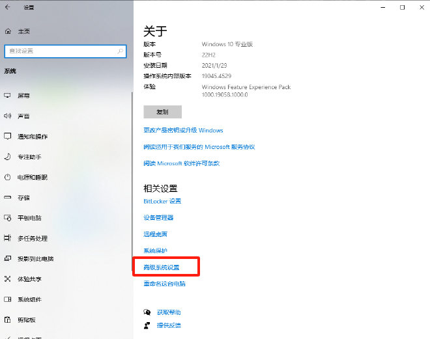
Task: Select the 系统组件 icon
Action: [x=7, y=299]
